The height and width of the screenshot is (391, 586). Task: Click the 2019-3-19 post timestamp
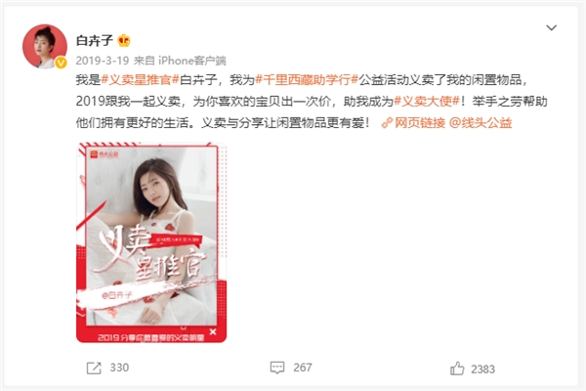click(103, 61)
